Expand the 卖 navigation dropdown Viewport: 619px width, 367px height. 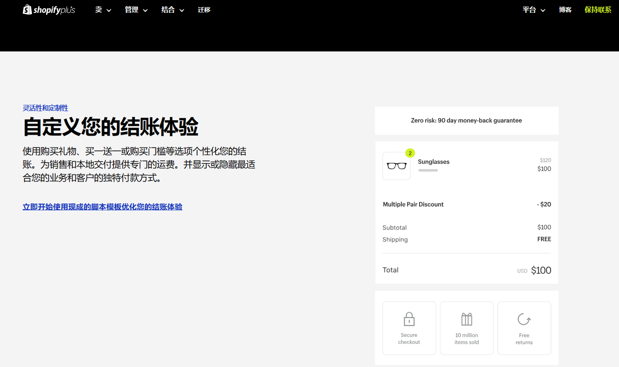pyautogui.click(x=103, y=9)
